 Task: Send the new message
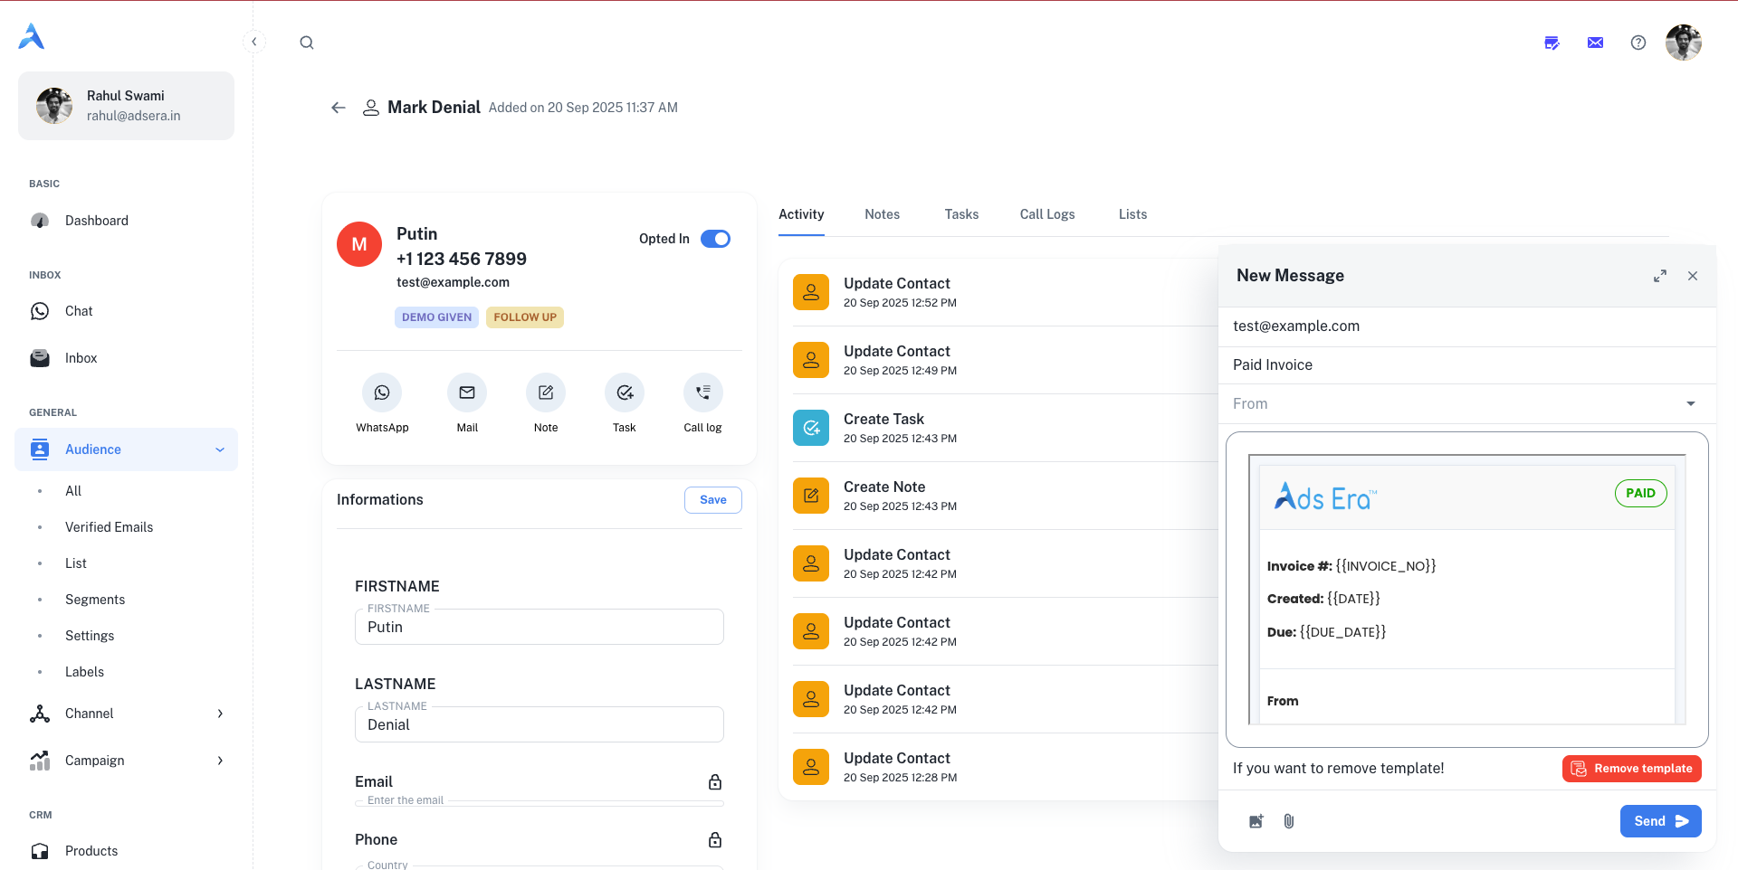pyautogui.click(x=1660, y=821)
